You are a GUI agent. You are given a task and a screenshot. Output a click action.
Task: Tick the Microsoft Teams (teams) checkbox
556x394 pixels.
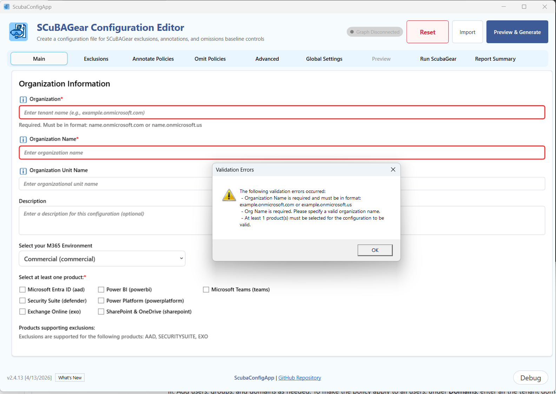(x=206, y=289)
